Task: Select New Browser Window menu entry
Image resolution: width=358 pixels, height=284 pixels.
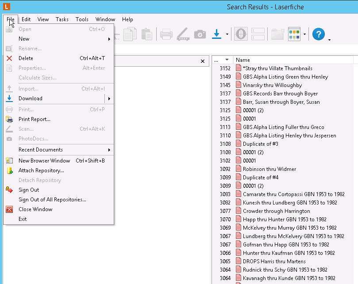Action: click(59, 161)
